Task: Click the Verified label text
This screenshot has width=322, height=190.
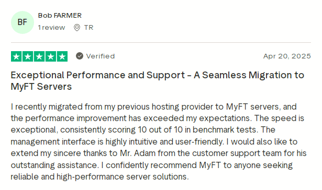Action: (x=101, y=56)
